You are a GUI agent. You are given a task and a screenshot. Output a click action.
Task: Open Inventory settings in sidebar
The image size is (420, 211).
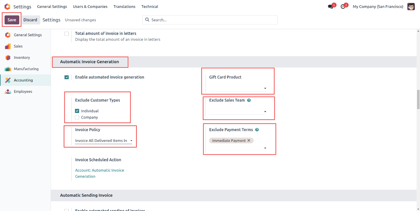click(x=22, y=57)
